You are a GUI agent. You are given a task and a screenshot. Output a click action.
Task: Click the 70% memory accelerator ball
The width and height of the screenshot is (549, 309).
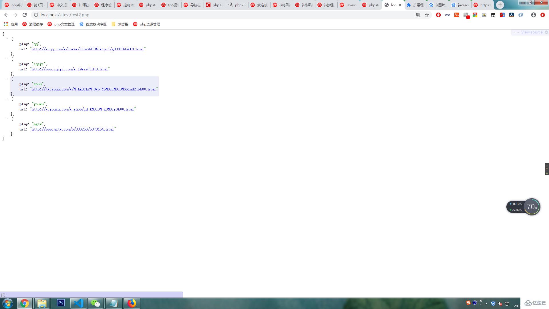click(x=532, y=207)
